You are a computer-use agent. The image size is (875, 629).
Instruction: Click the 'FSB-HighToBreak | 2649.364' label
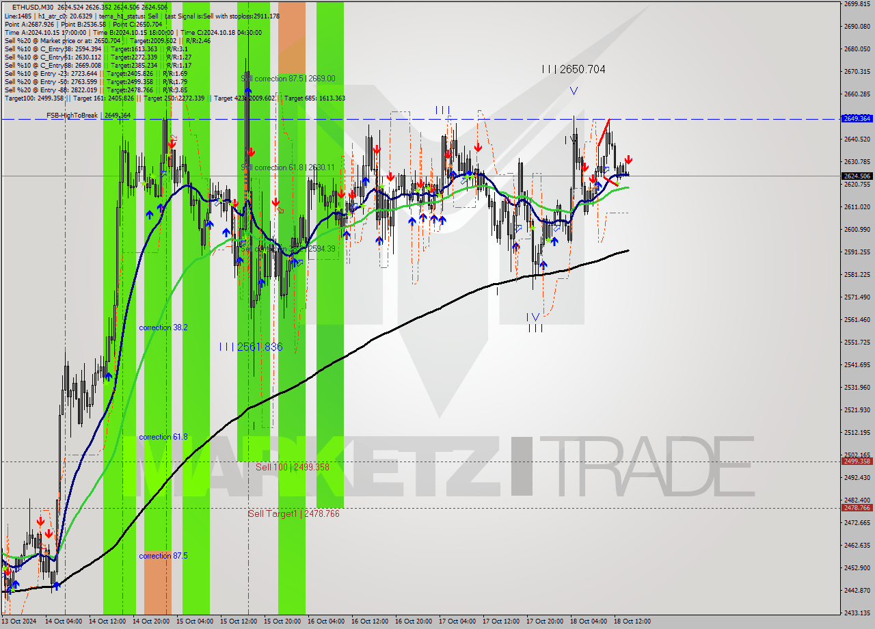88,116
